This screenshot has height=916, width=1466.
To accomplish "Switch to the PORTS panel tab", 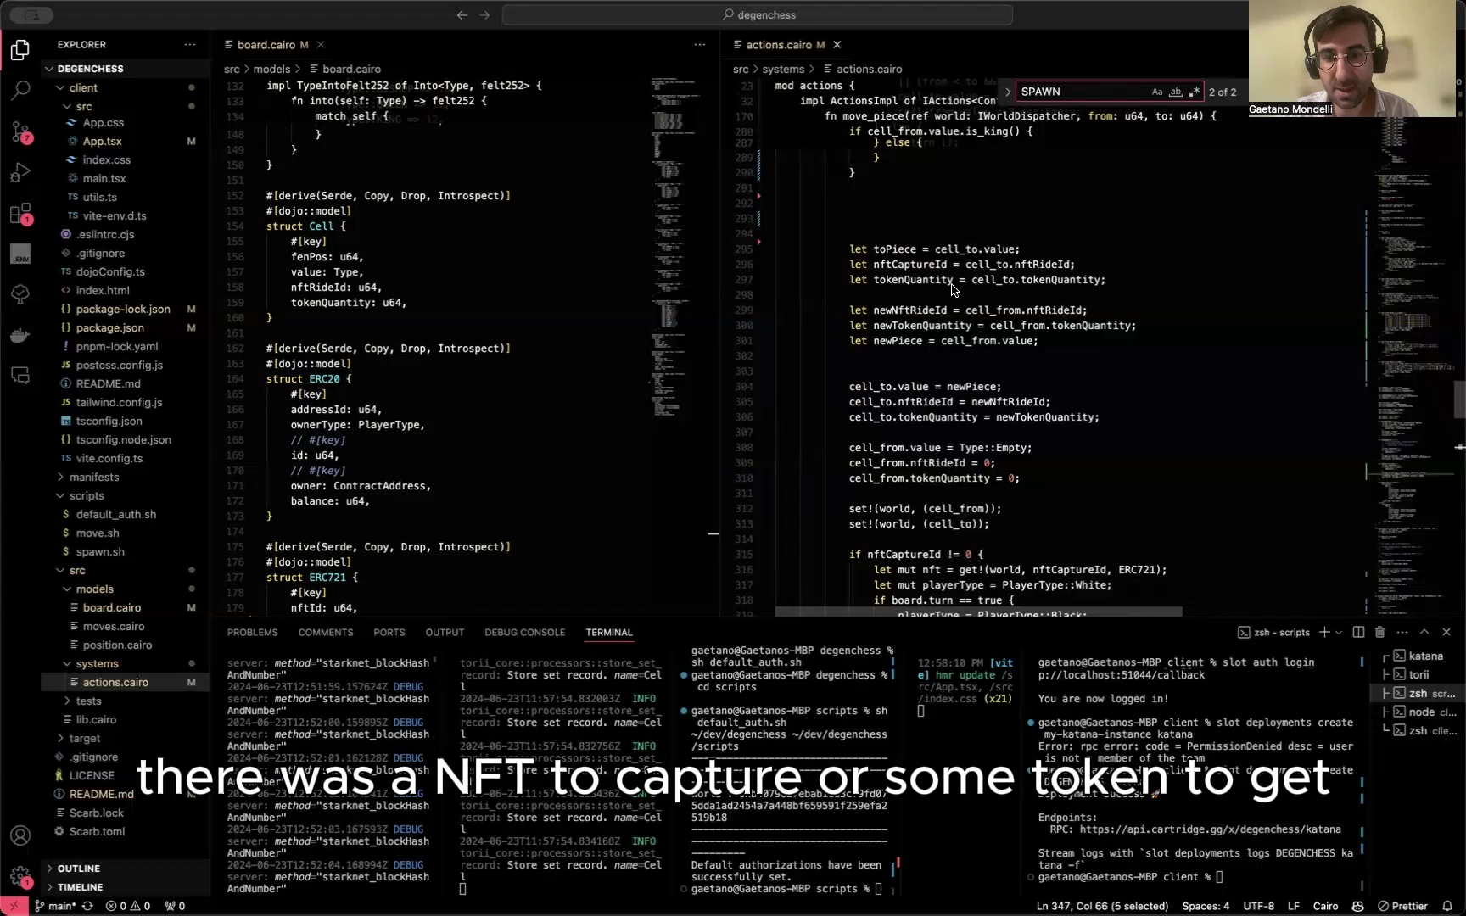I will tap(389, 632).
